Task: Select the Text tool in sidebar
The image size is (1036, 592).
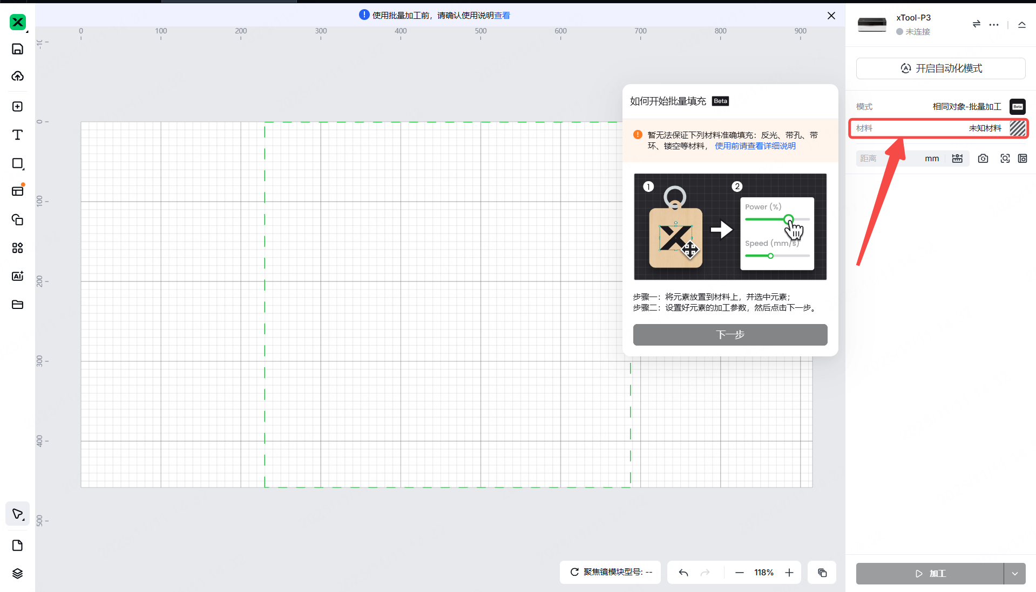Action: tap(17, 135)
